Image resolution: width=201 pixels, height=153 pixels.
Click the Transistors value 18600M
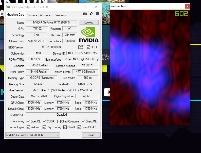coord(70,41)
